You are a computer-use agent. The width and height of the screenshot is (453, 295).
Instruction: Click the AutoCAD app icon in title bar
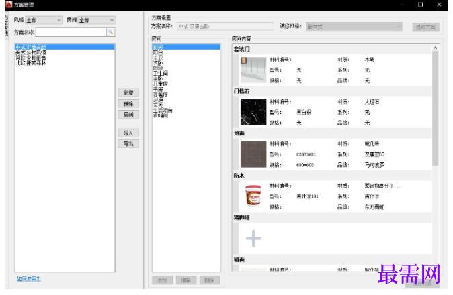pyautogui.click(x=9, y=5)
